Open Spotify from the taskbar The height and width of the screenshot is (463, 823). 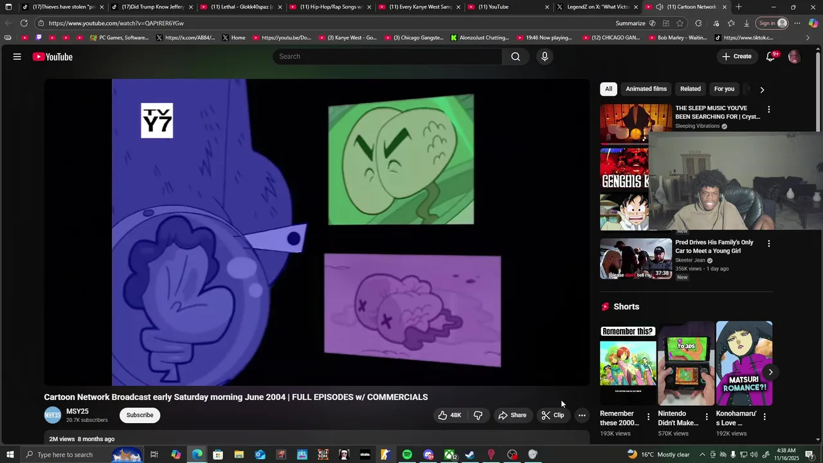tap(407, 455)
